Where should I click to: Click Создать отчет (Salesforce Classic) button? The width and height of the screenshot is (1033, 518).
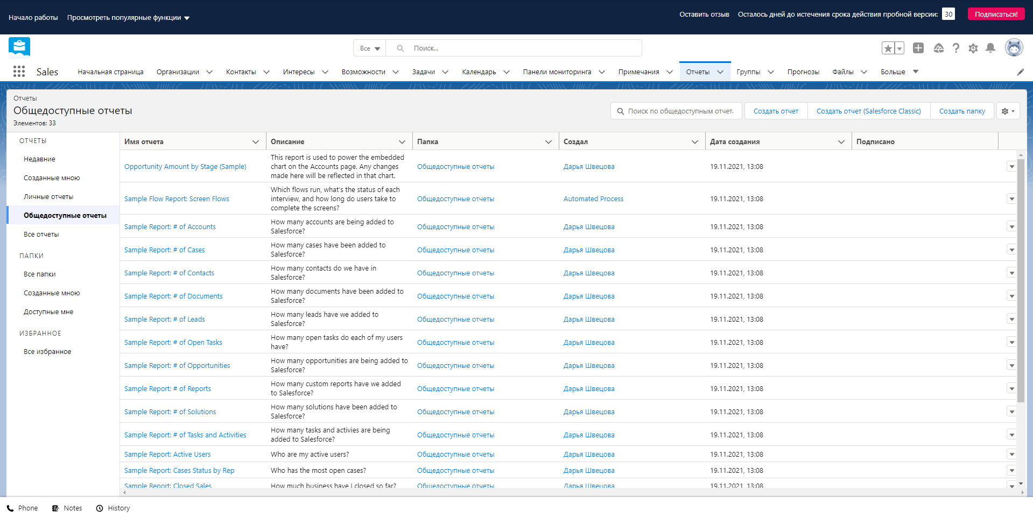click(869, 111)
